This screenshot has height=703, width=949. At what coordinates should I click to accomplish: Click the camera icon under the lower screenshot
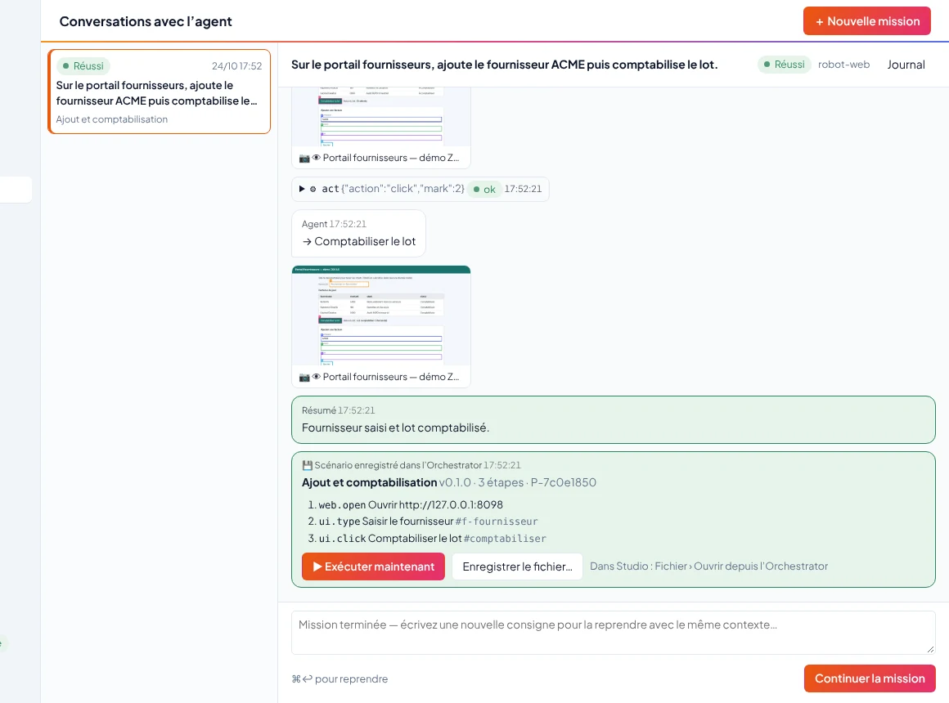tap(304, 377)
